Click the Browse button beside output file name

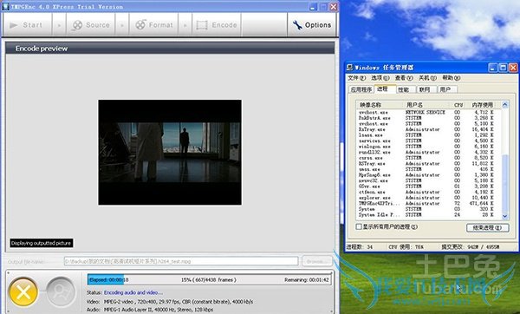point(316,261)
